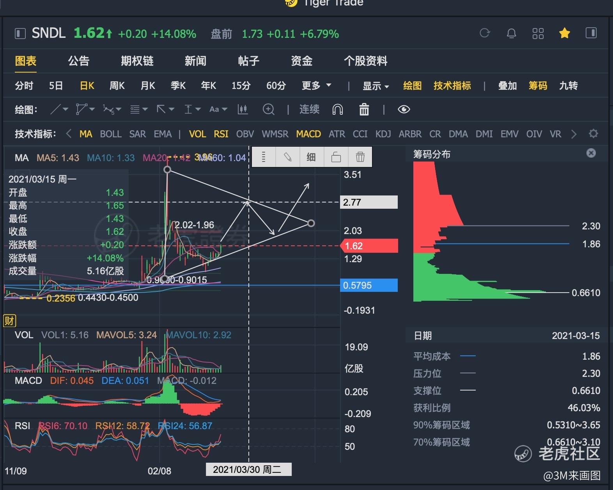Toggle the magnet snap icon
This screenshot has width=613, height=490.
click(338, 109)
